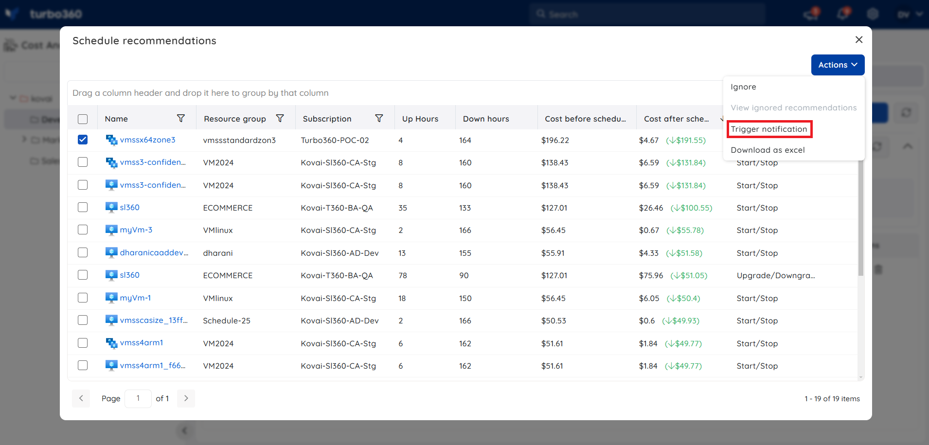Sort by the Resource group column header
Viewport: 929px width, 445px height.
click(x=235, y=119)
